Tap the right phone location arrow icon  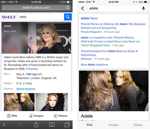click(x=134, y=2)
